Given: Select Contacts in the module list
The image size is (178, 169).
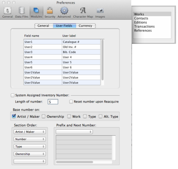Looking at the screenshot, I should [141, 18].
